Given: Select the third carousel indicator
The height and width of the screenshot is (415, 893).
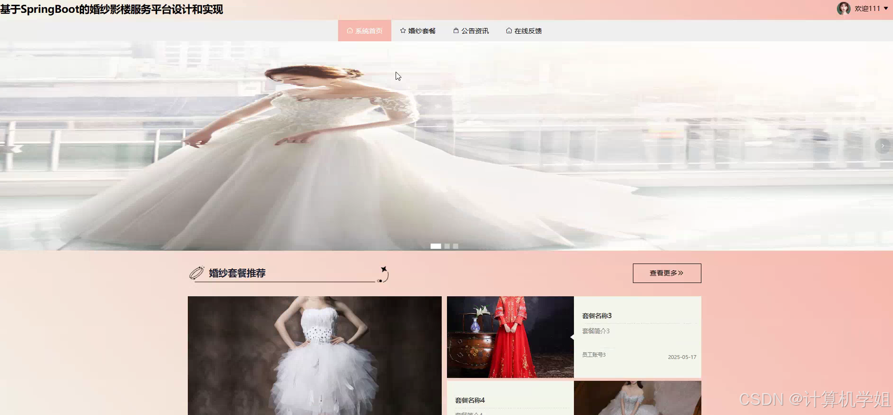Looking at the screenshot, I should tap(456, 246).
